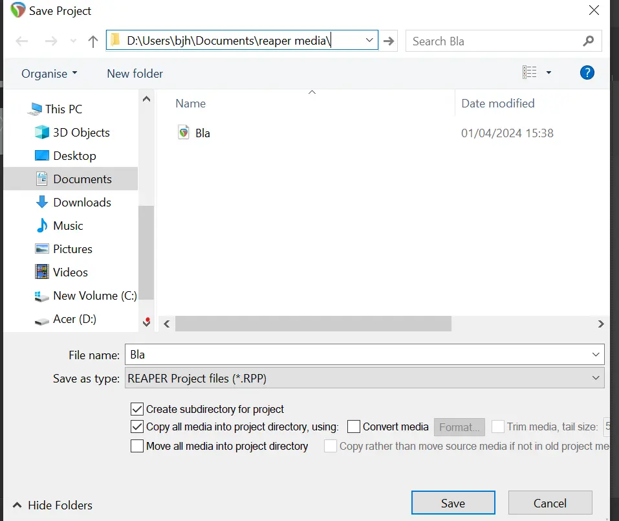619x521 pixels.
Task: Toggle Copy all media into project directory
Action: coord(137,427)
